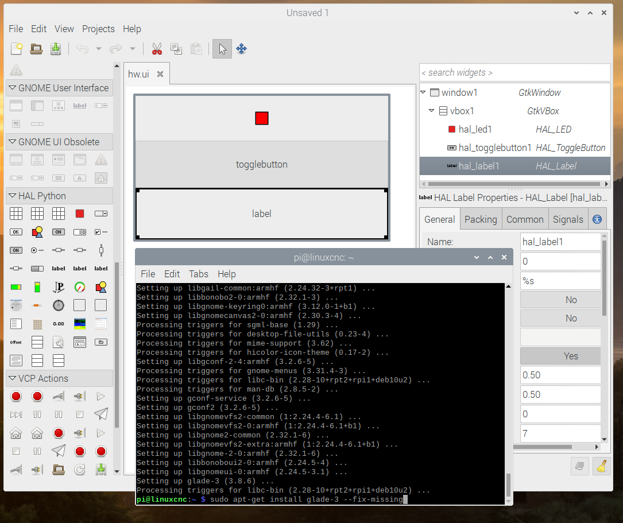
Task: Select the wrench document widget
Action: [59, 342]
